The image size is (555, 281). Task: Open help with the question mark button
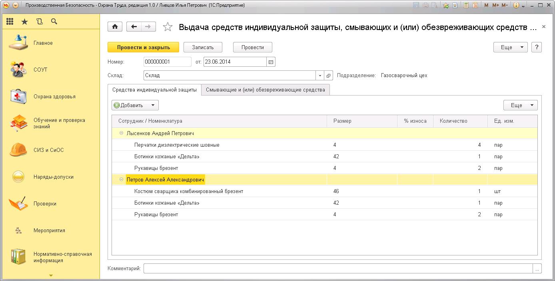(537, 47)
